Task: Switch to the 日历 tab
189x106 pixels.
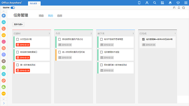Action: (x=60, y=16)
